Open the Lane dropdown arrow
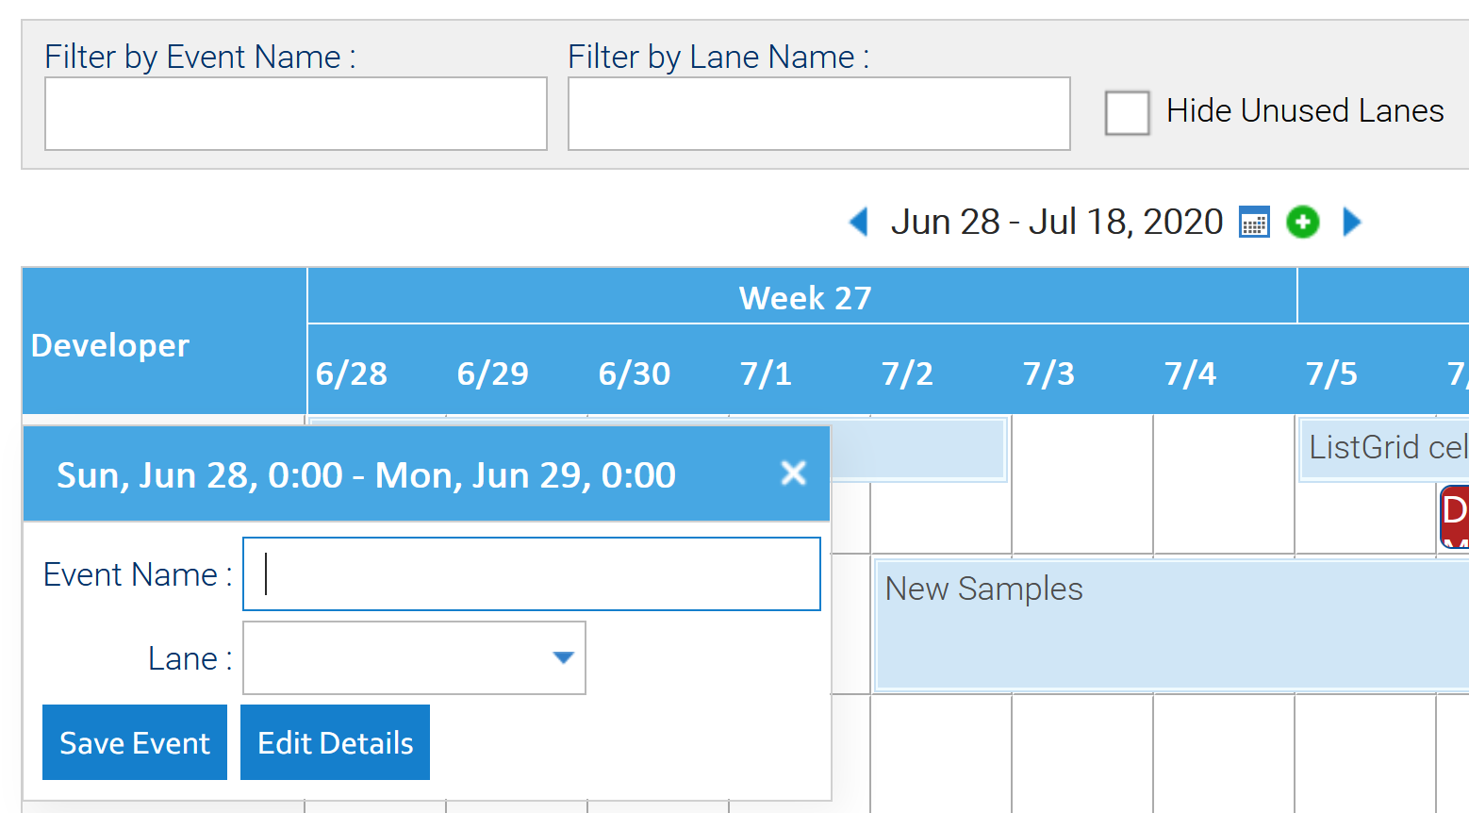Screen dimensions: 1469x813 (563, 657)
